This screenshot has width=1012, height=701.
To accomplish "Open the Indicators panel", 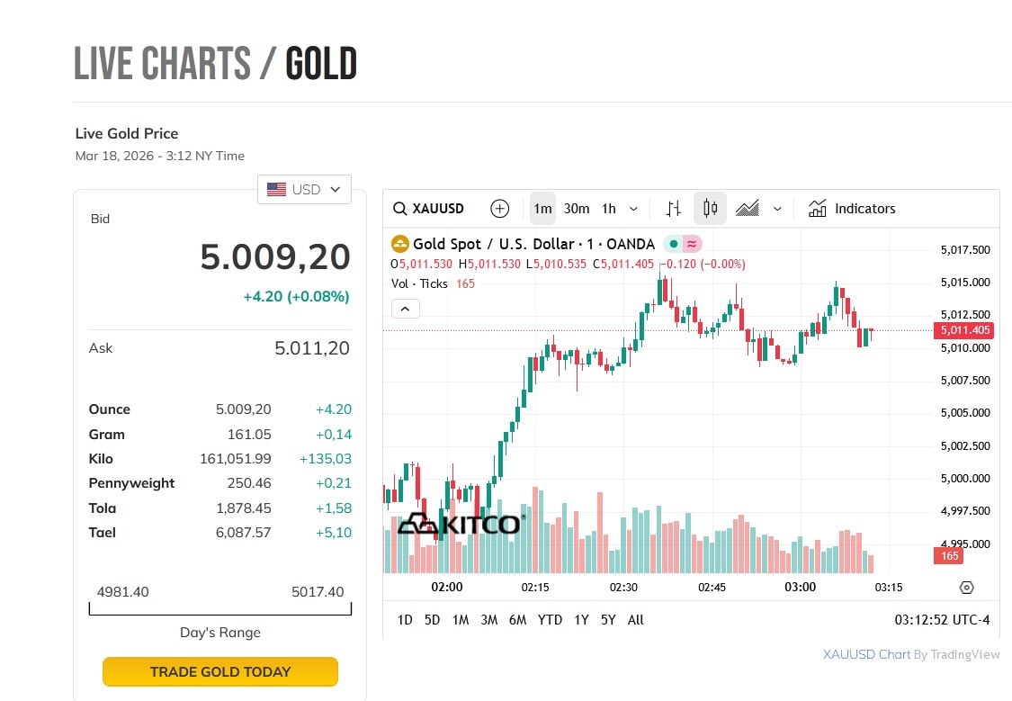I will click(852, 209).
